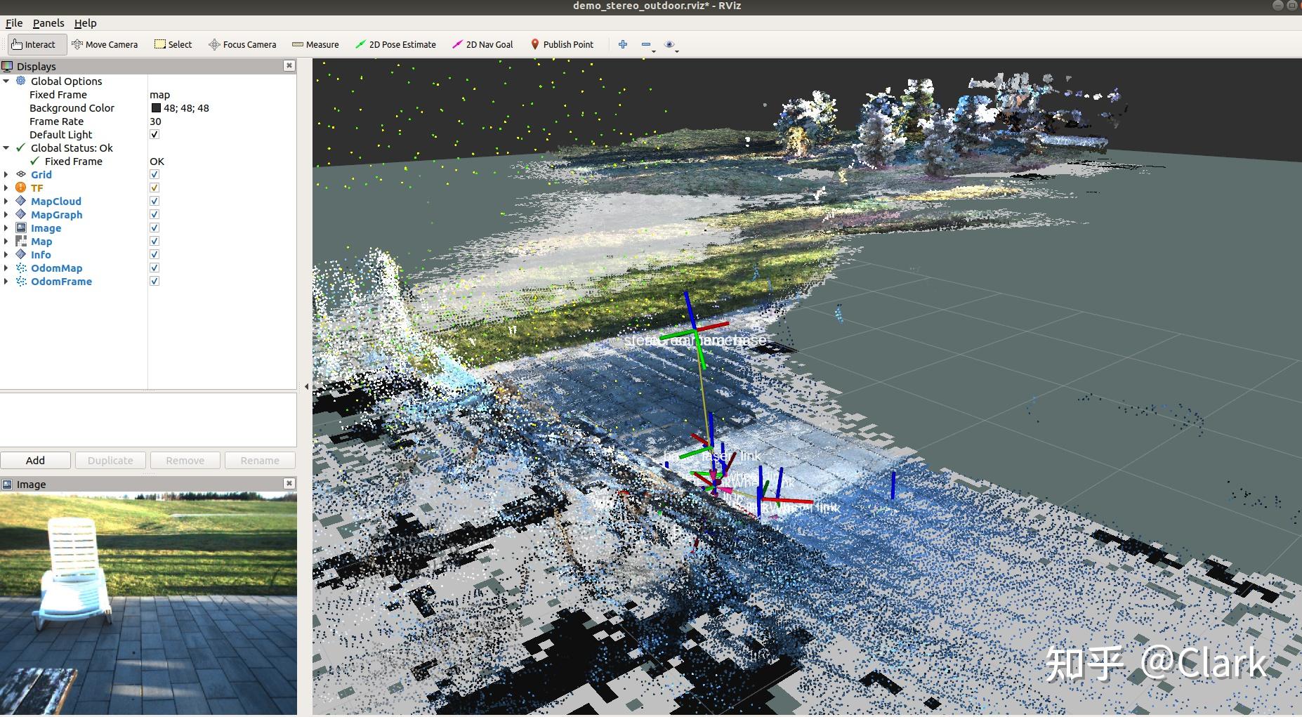Click the Focus Camera tool

[242, 44]
